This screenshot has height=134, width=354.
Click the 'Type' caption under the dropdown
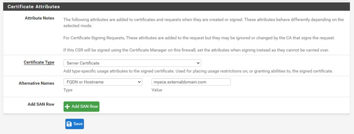click(68, 90)
